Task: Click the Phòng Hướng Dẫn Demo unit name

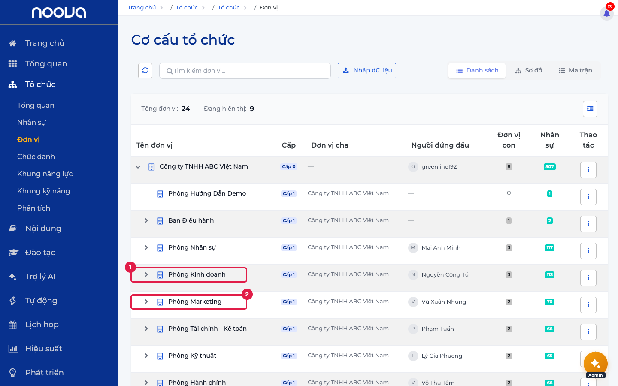Action: 207,194
